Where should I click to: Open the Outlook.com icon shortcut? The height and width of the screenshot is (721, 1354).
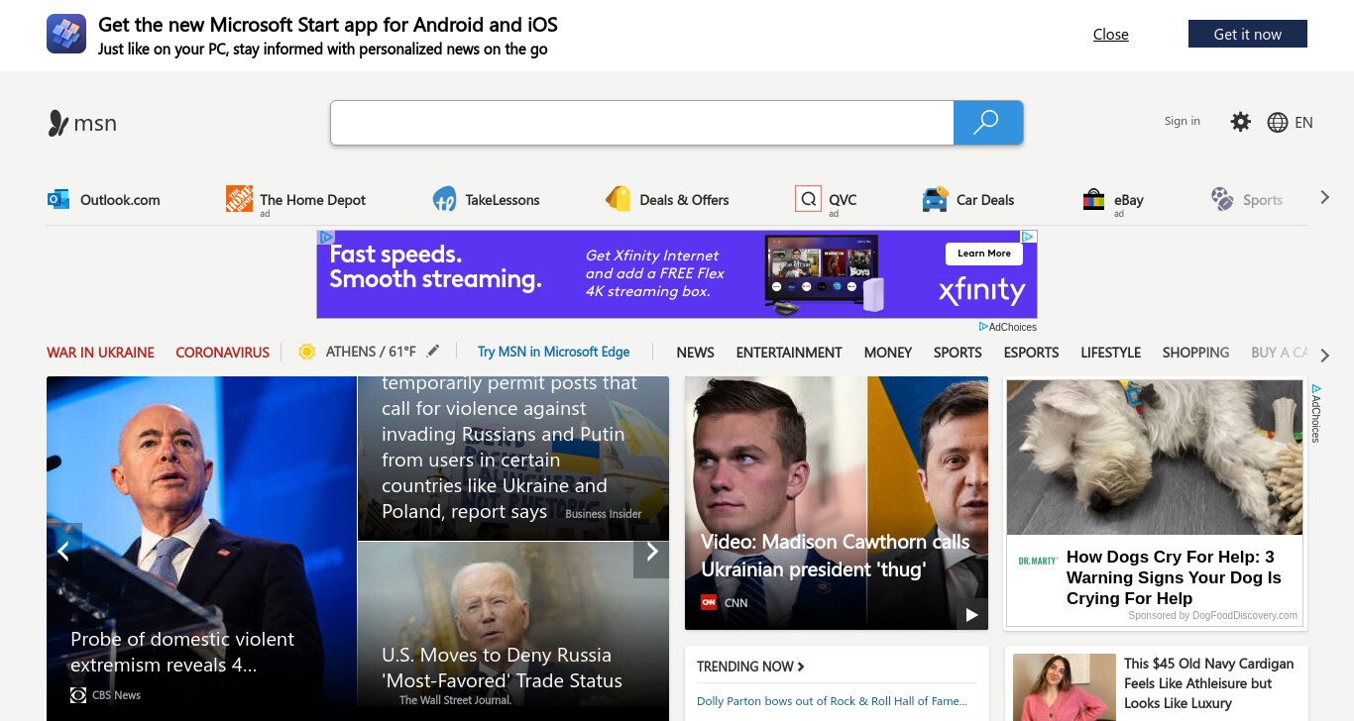(58, 199)
